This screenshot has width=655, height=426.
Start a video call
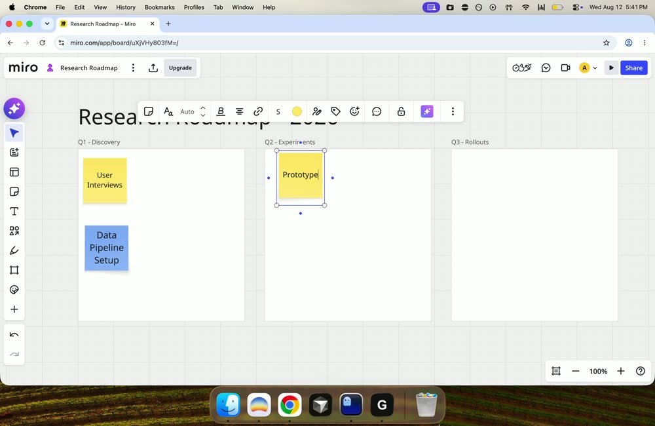click(566, 68)
